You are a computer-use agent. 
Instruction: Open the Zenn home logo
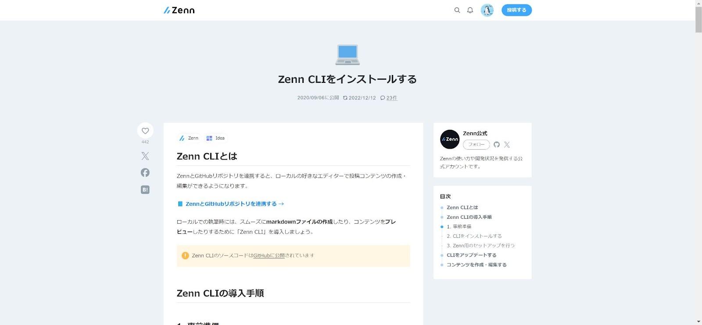point(179,10)
